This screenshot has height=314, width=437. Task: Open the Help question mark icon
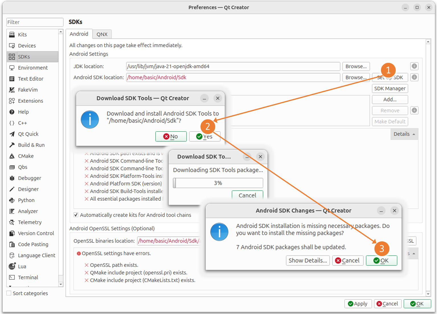[12, 112]
